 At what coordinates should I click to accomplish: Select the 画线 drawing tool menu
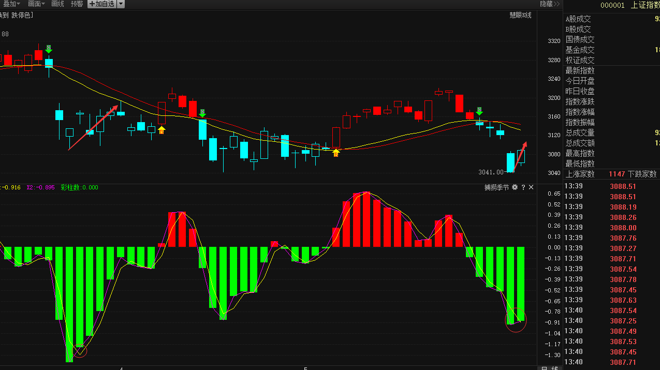(57, 4)
